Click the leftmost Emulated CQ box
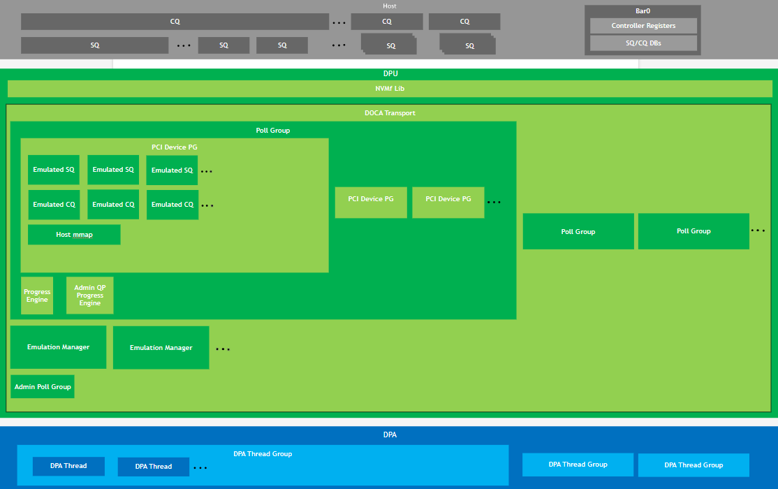This screenshot has width=778, height=489. pos(54,205)
